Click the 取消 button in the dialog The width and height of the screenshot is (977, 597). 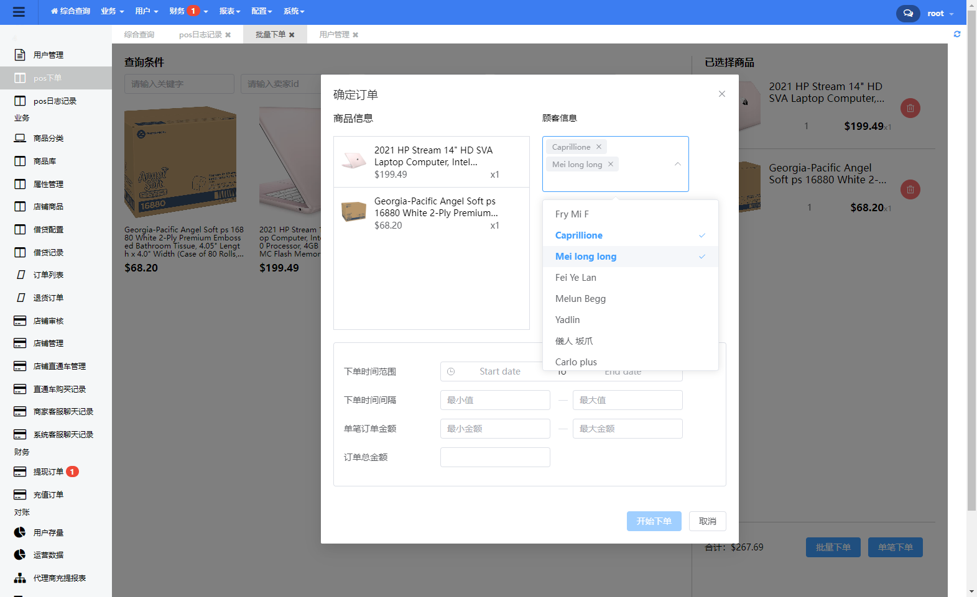(x=708, y=521)
